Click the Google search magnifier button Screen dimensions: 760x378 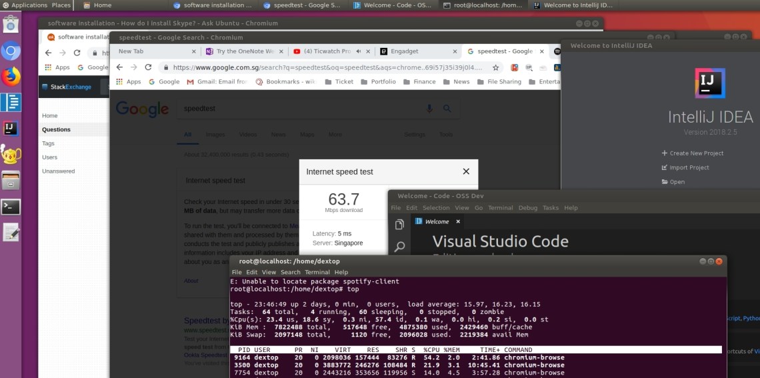pyautogui.click(x=447, y=109)
